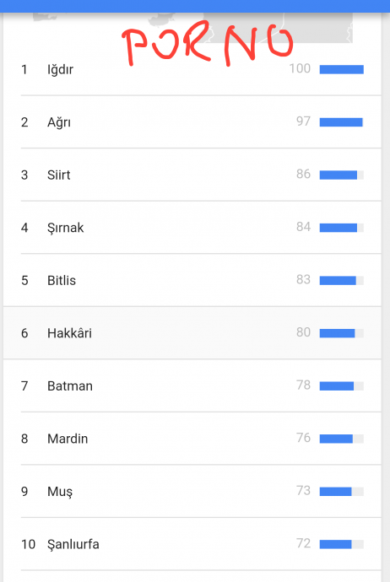This screenshot has height=582, width=390.
Task: Open the Mardin entry
Action: click(x=192, y=439)
